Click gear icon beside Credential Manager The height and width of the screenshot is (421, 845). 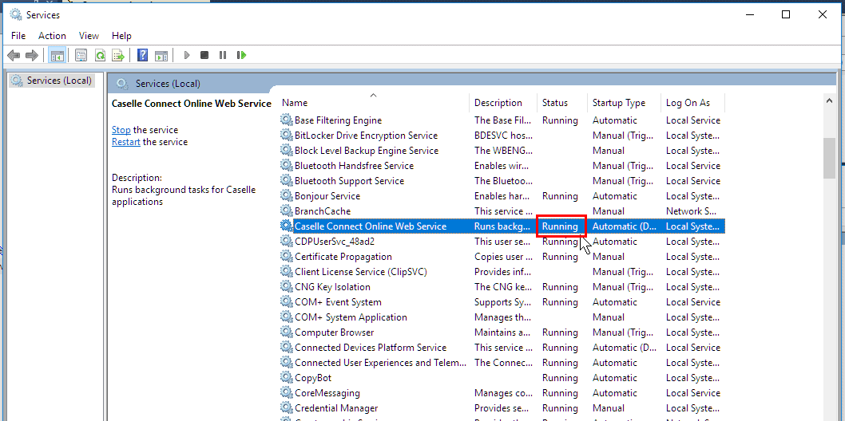(x=286, y=408)
